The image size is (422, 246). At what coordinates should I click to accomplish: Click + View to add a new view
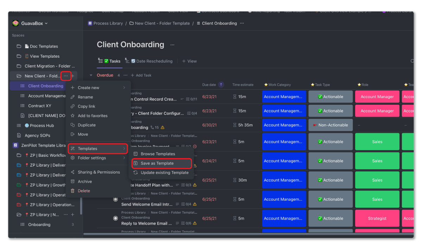coord(189,61)
